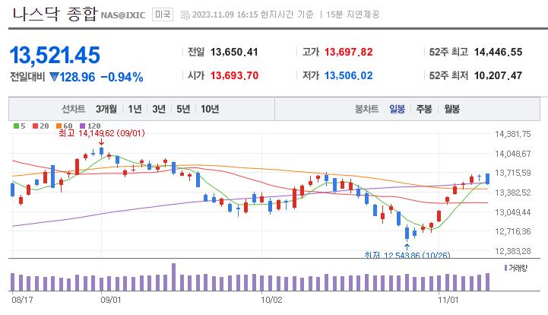The image size is (548, 315).
Task: Show the 3년 chart range
Action: [159, 109]
